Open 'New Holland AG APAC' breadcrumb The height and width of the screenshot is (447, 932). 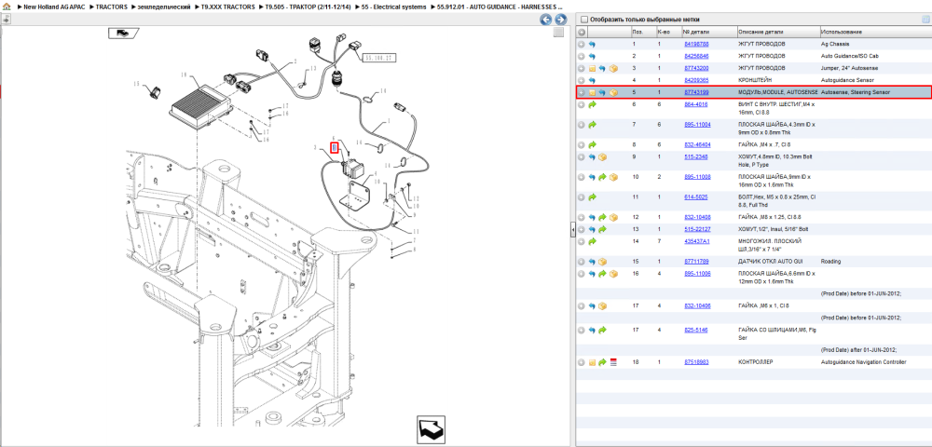pyautogui.click(x=52, y=7)
